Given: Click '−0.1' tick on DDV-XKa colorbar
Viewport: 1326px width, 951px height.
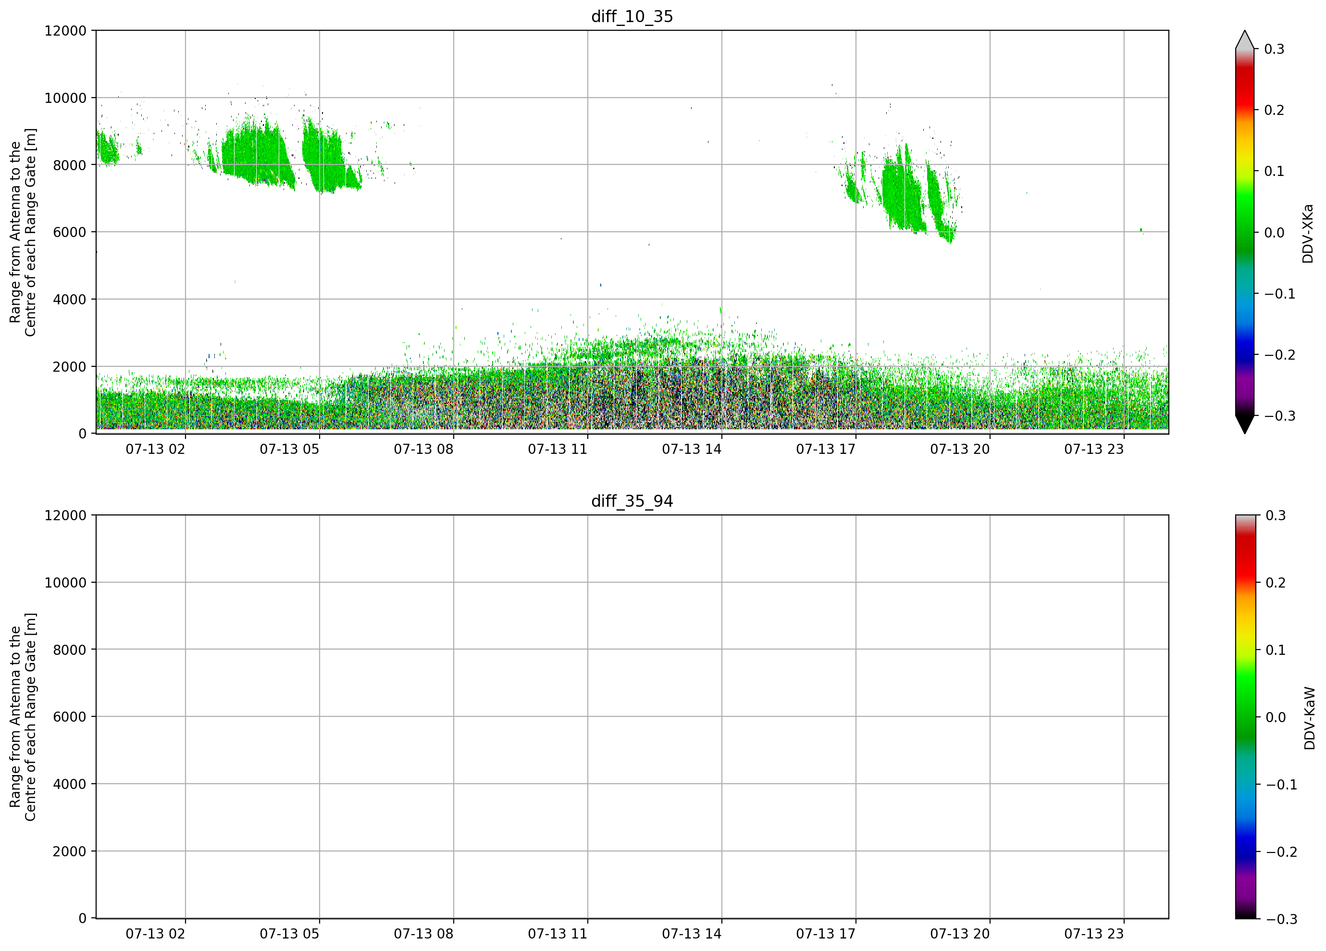Looking at the screenshot, I should point(1280,294).
